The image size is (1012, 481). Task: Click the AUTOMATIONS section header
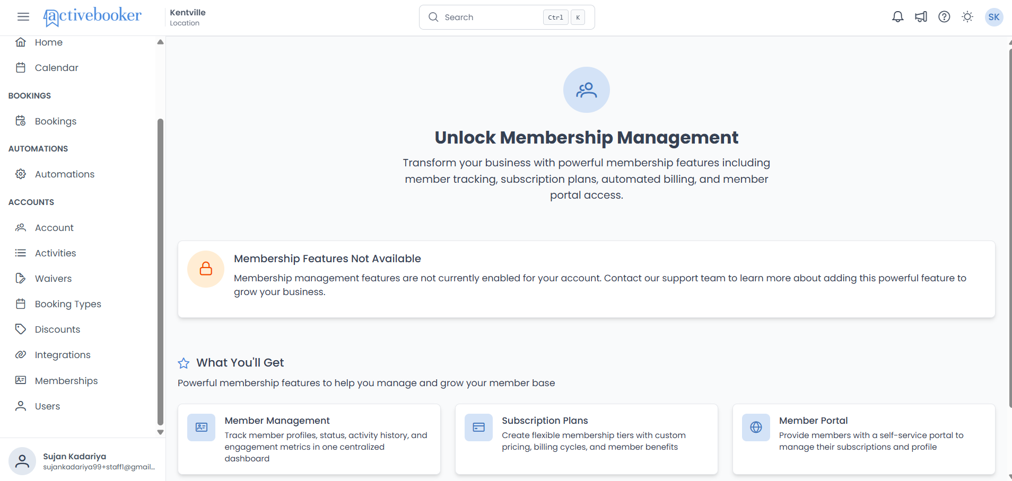[x=38, y=149]
